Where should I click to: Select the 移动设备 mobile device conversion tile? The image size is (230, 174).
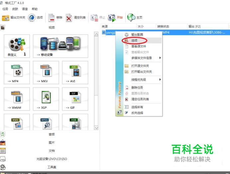coord(60,46)
